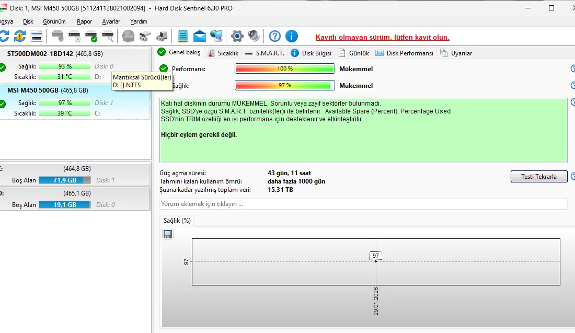Click the blue envelope e-mail icon
This screenshot has height=333, width=575.
pyautogui.click(x=200, y=36)
